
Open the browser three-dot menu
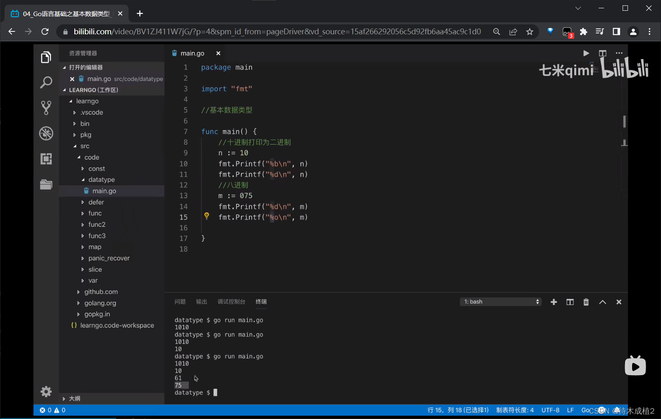(x=649, y=32)
